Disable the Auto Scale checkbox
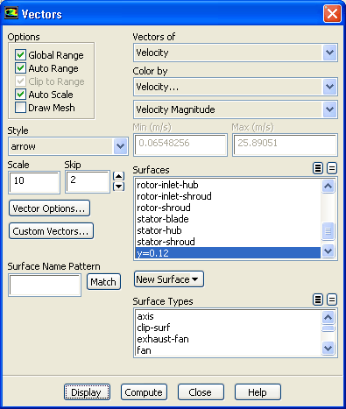 tap(20, 95)
